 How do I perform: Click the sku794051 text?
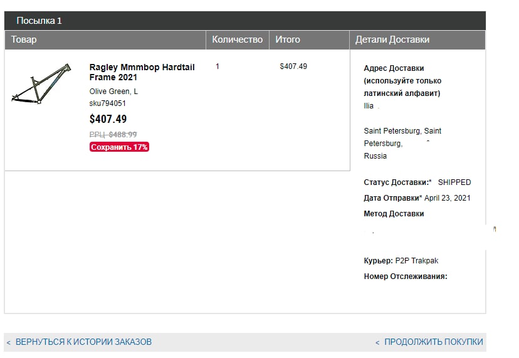click(108, 103)
